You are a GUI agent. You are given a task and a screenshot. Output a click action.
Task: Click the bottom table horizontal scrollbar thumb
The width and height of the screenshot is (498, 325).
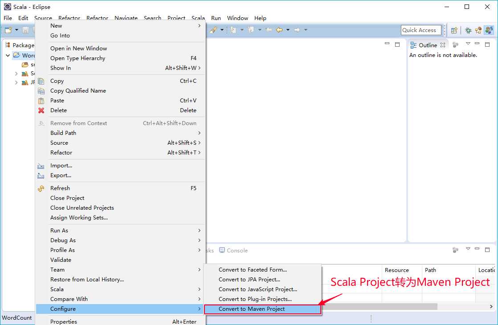(x=380, y=307)
